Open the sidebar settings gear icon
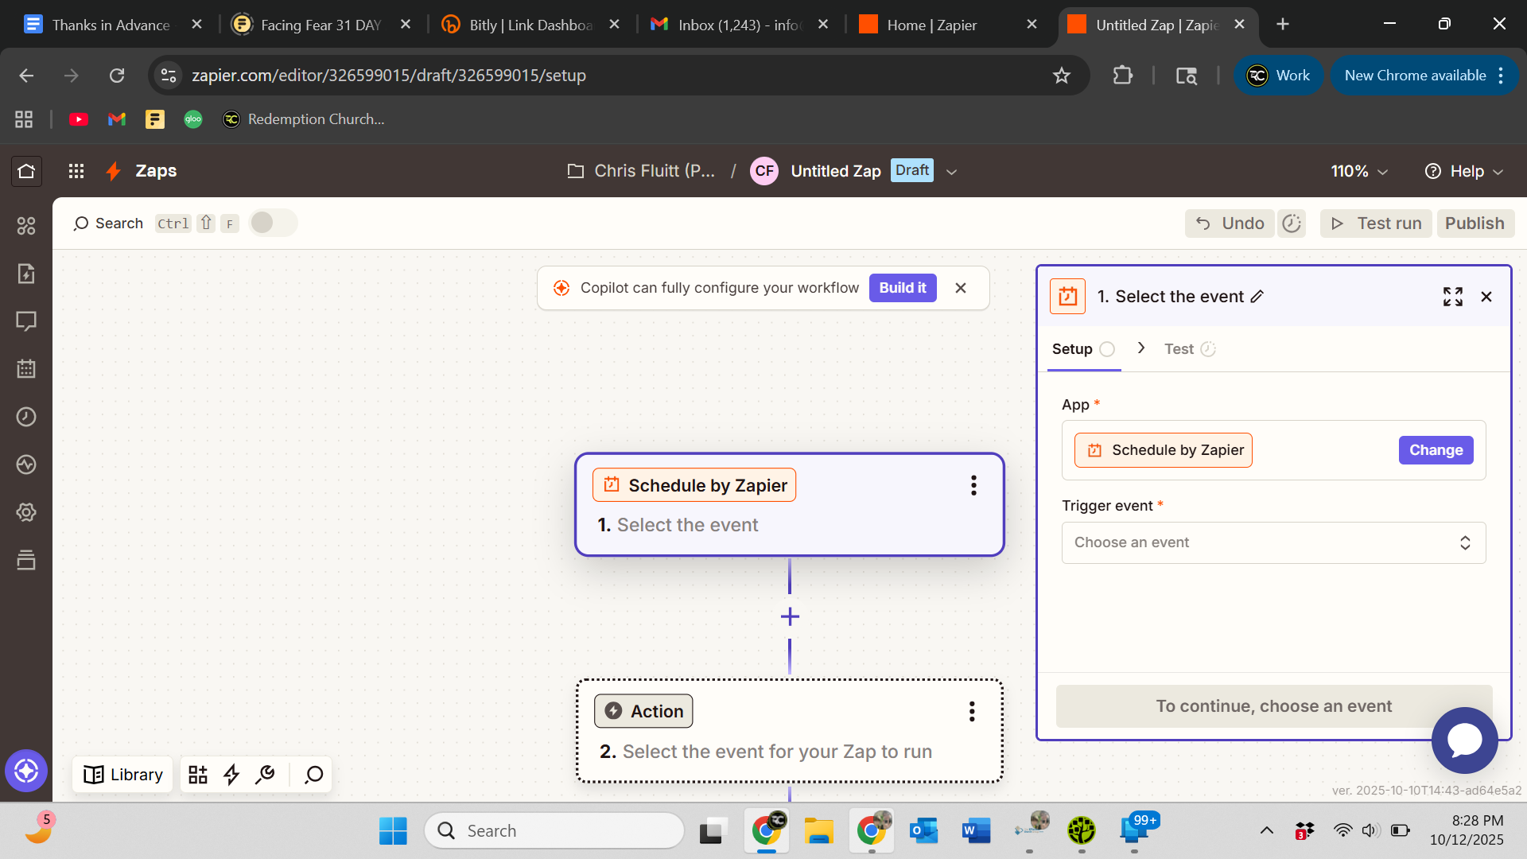Screen dimensions: 1527x859 (26, 512)
